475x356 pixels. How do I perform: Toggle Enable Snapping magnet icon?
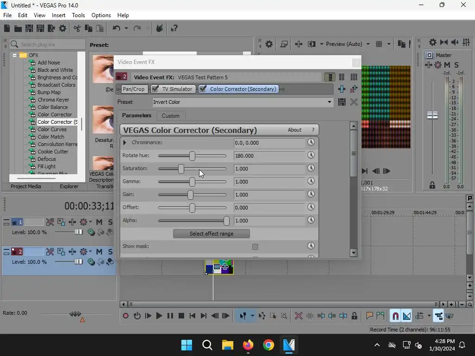pyautogui.click(x=395, y=316)
